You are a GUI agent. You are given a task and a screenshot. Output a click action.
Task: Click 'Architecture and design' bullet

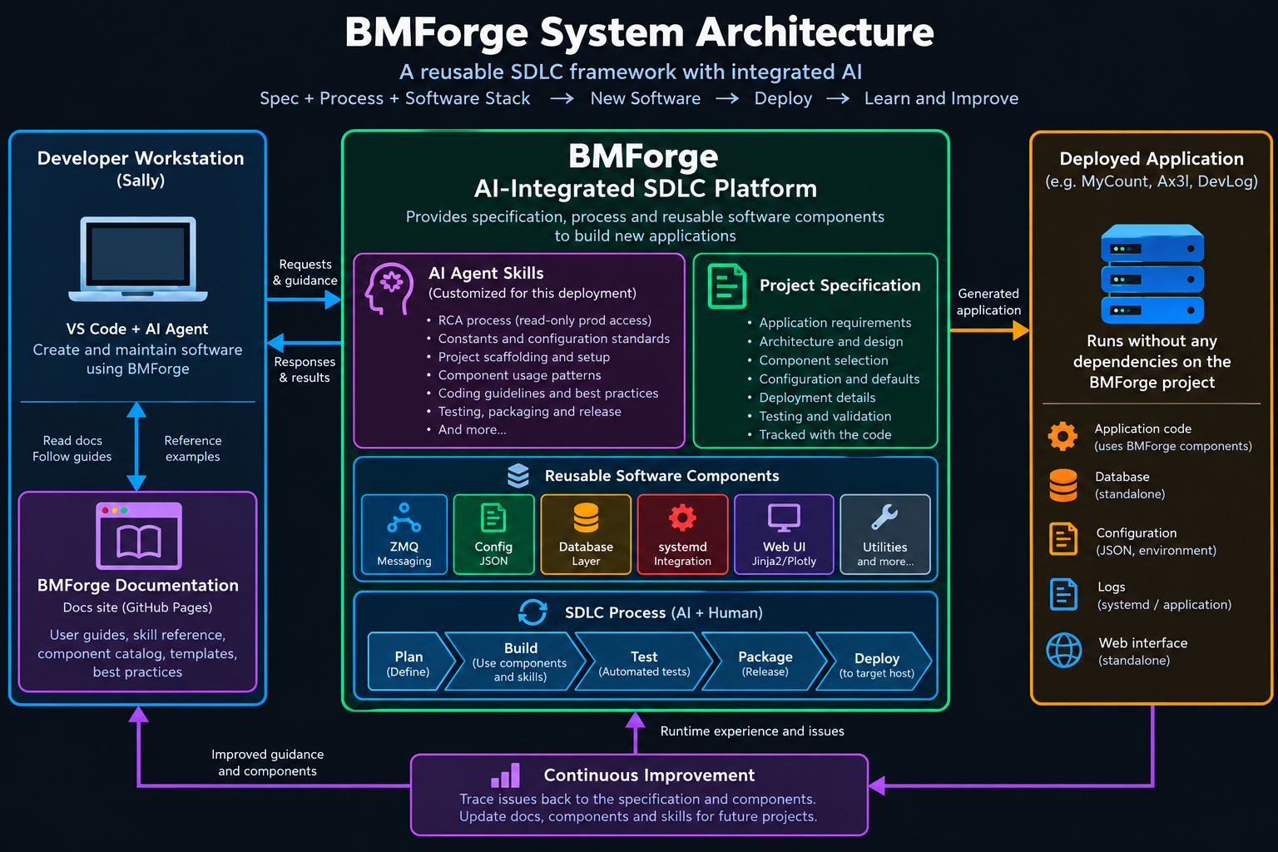(x=831, y=341)
